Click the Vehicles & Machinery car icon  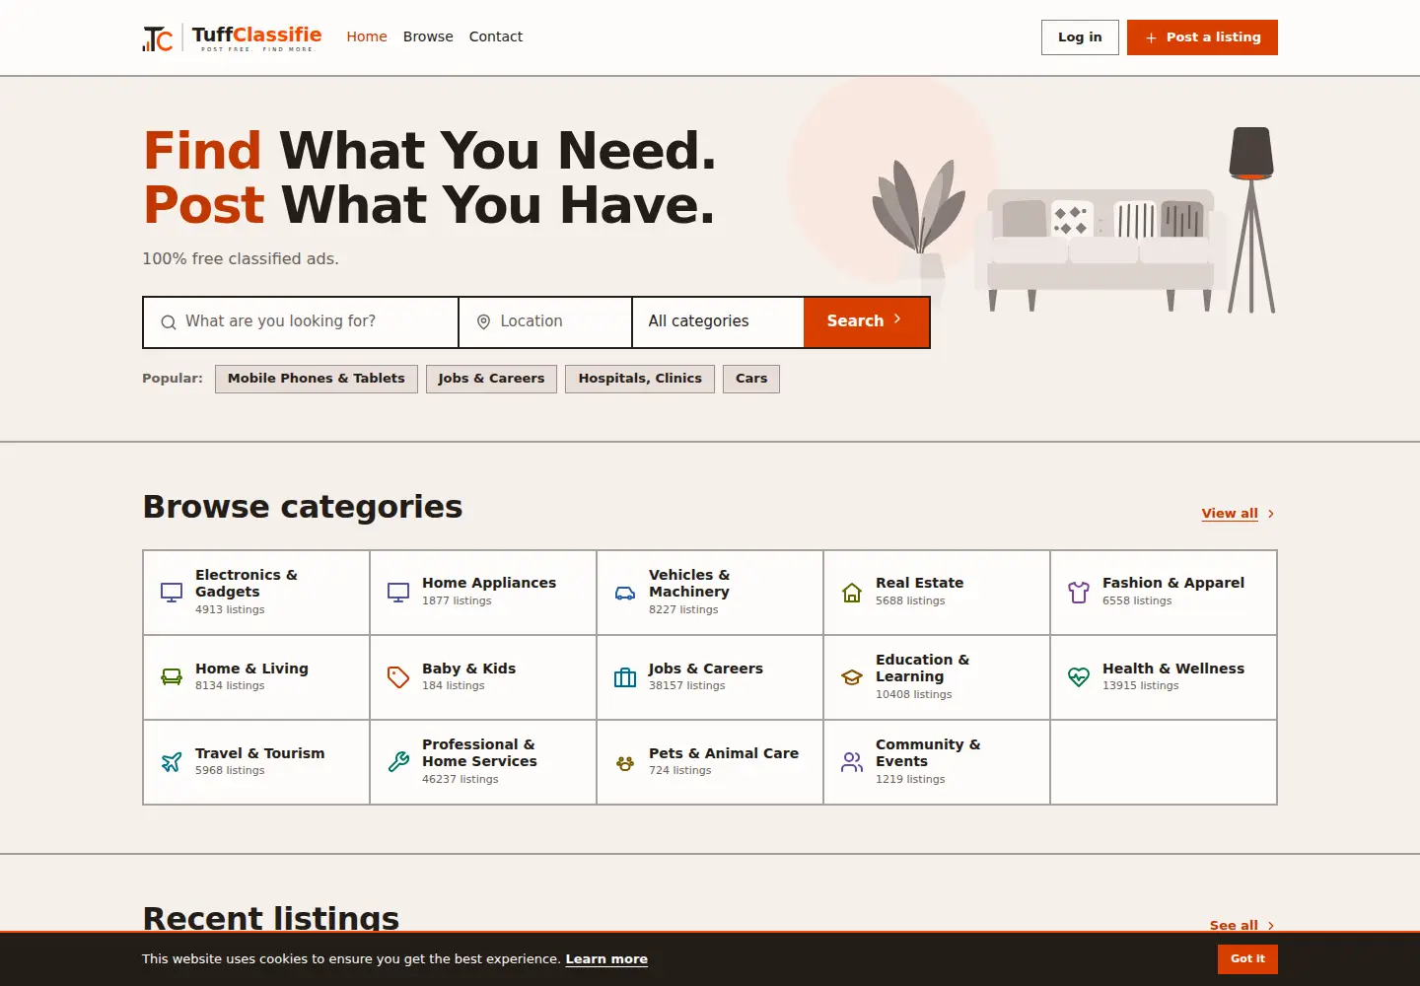coord(625,593)
